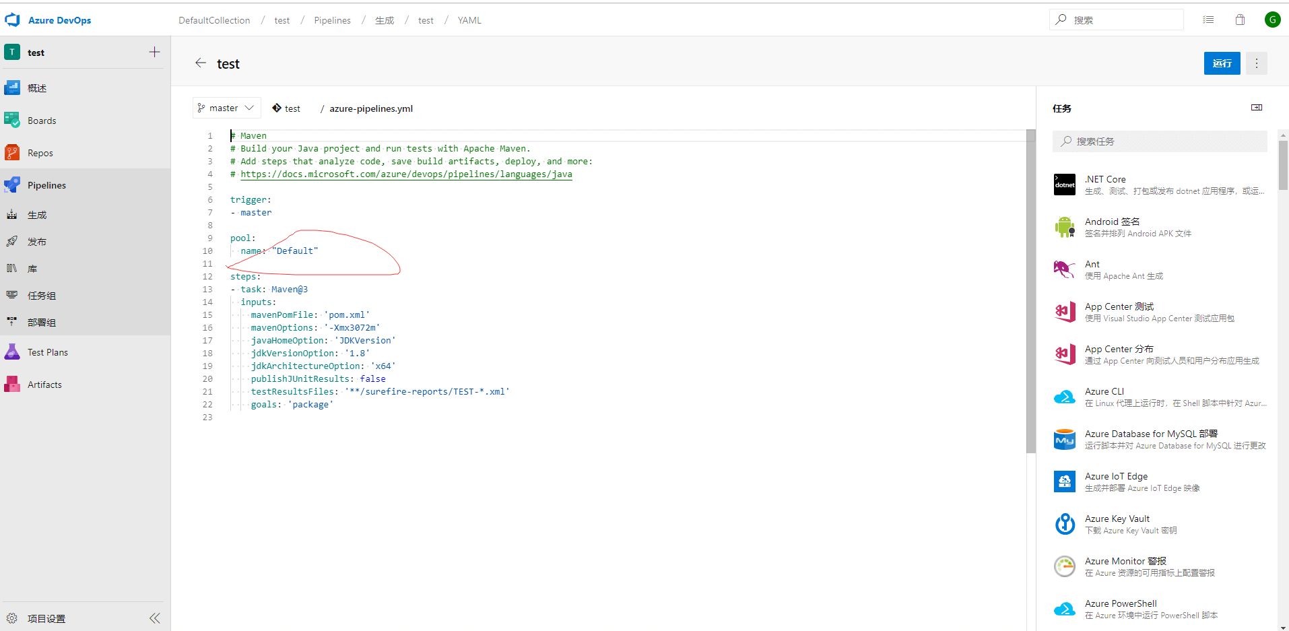Click the user avatar G icon
1289x631 pixels.
1272,20
